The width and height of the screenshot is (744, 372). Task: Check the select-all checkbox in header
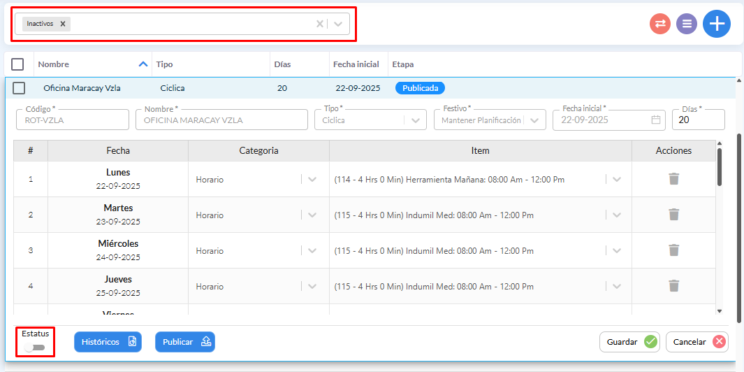(x=18, y=64)
